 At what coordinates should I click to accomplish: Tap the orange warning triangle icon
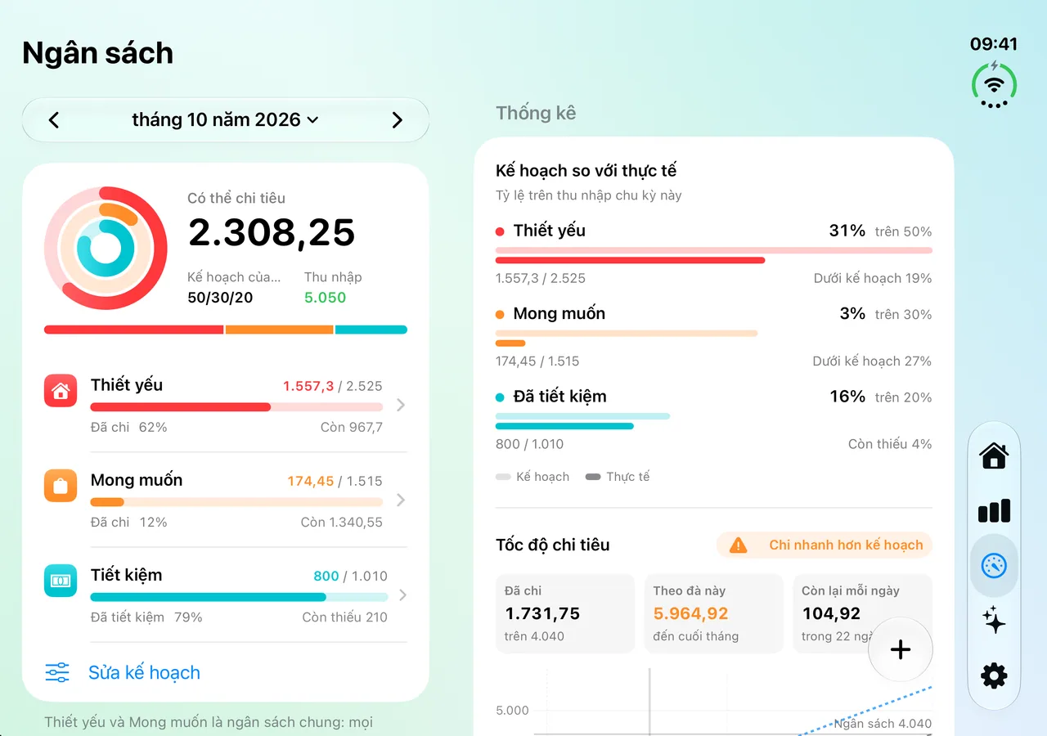(738, 545)
